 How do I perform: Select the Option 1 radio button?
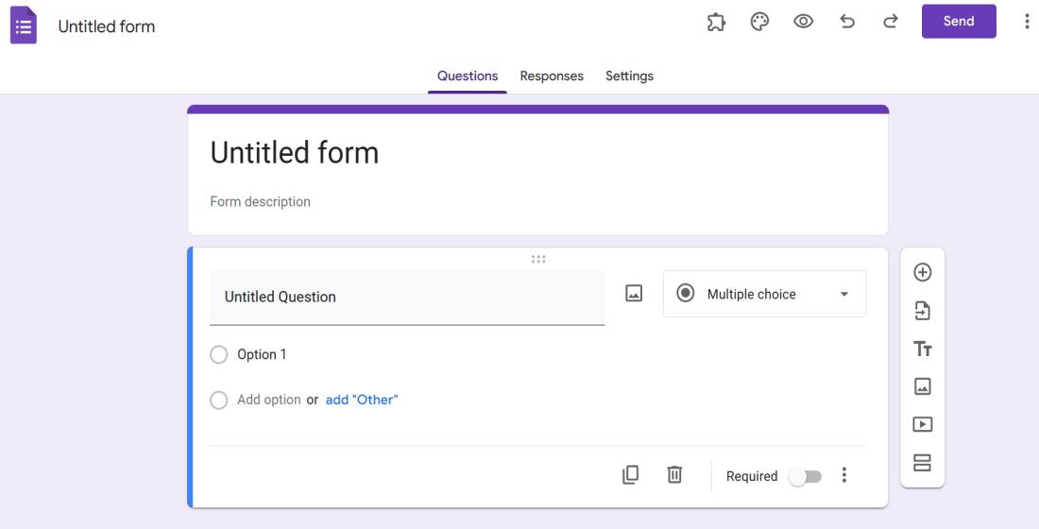(219, 354)
